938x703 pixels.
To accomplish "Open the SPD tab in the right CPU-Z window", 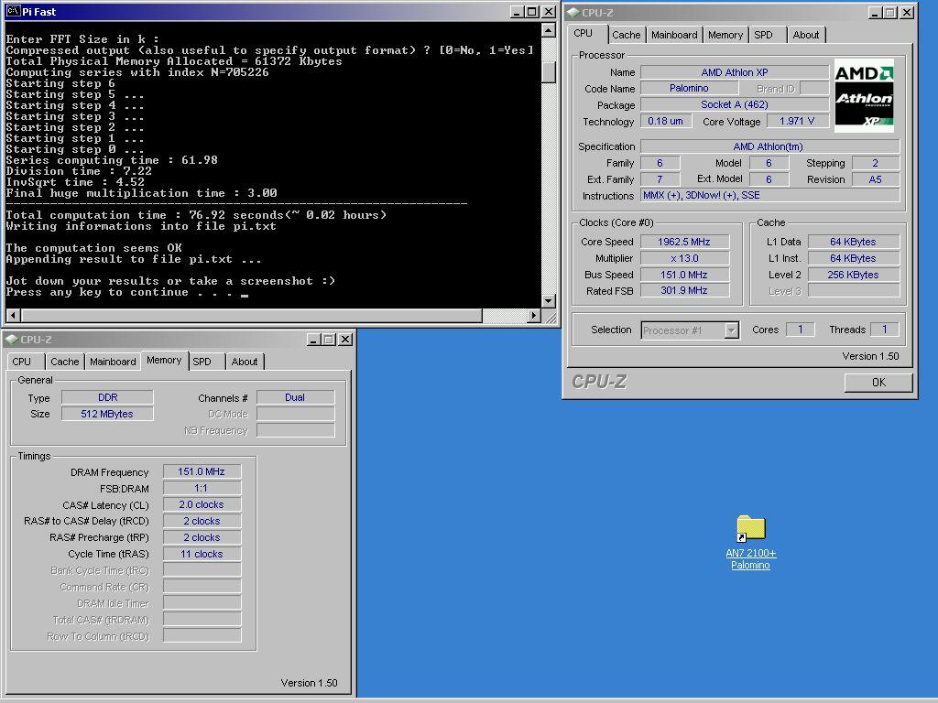I will point(763,35).
